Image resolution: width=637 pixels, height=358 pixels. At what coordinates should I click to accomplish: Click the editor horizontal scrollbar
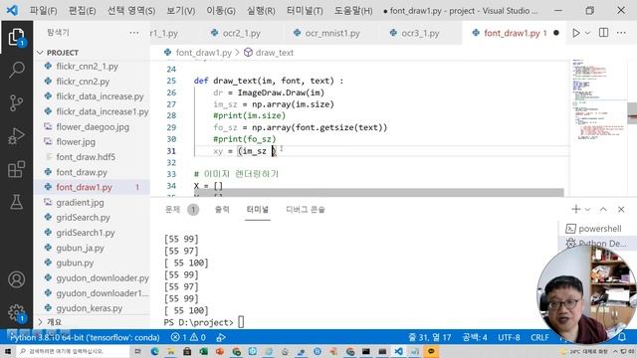pos(378,192)
